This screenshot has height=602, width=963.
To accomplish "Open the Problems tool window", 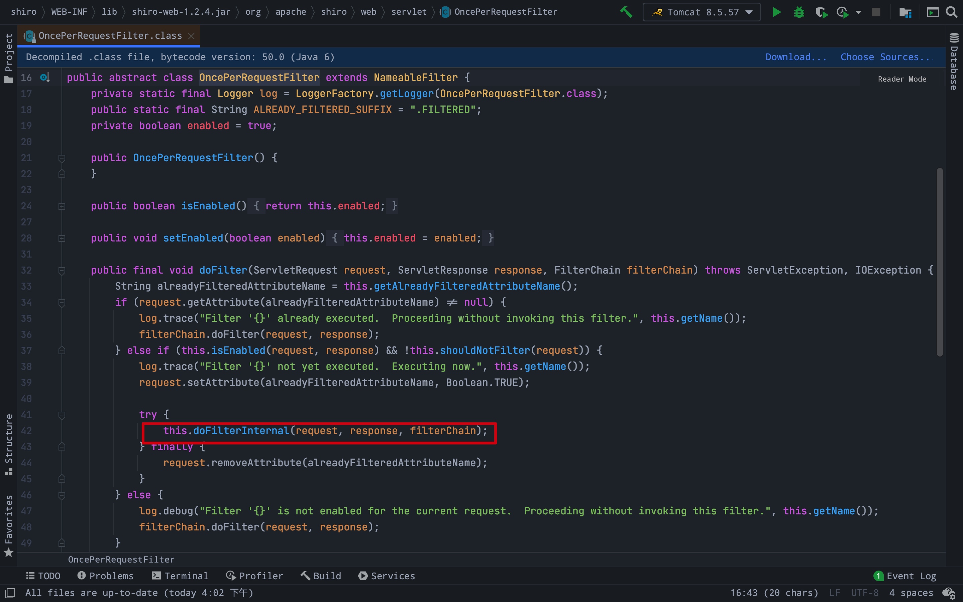I will click(x=105, y=576).
